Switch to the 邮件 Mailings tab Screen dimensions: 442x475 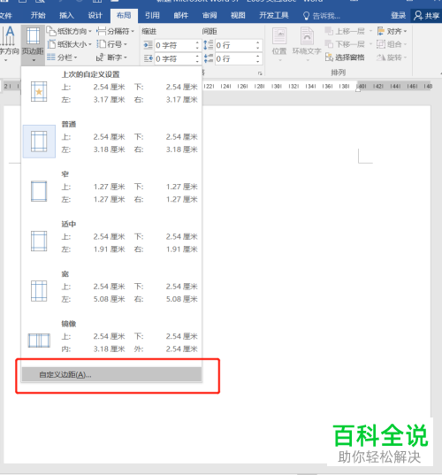[x=181, y=15]
